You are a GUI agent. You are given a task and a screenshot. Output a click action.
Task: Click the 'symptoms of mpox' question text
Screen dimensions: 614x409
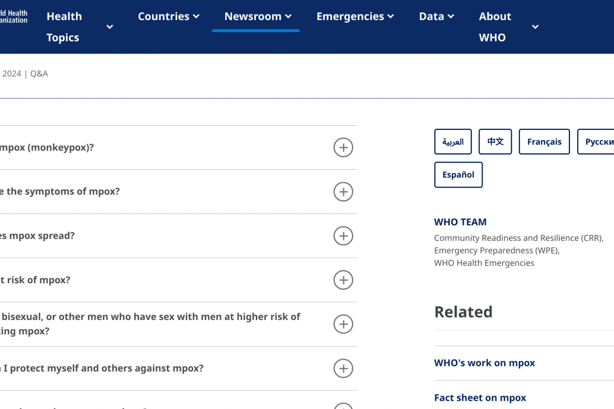[x=61, y=192]
